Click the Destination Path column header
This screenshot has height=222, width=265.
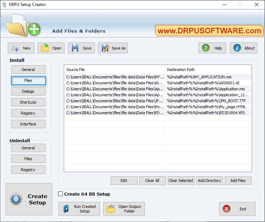(208, 70)
